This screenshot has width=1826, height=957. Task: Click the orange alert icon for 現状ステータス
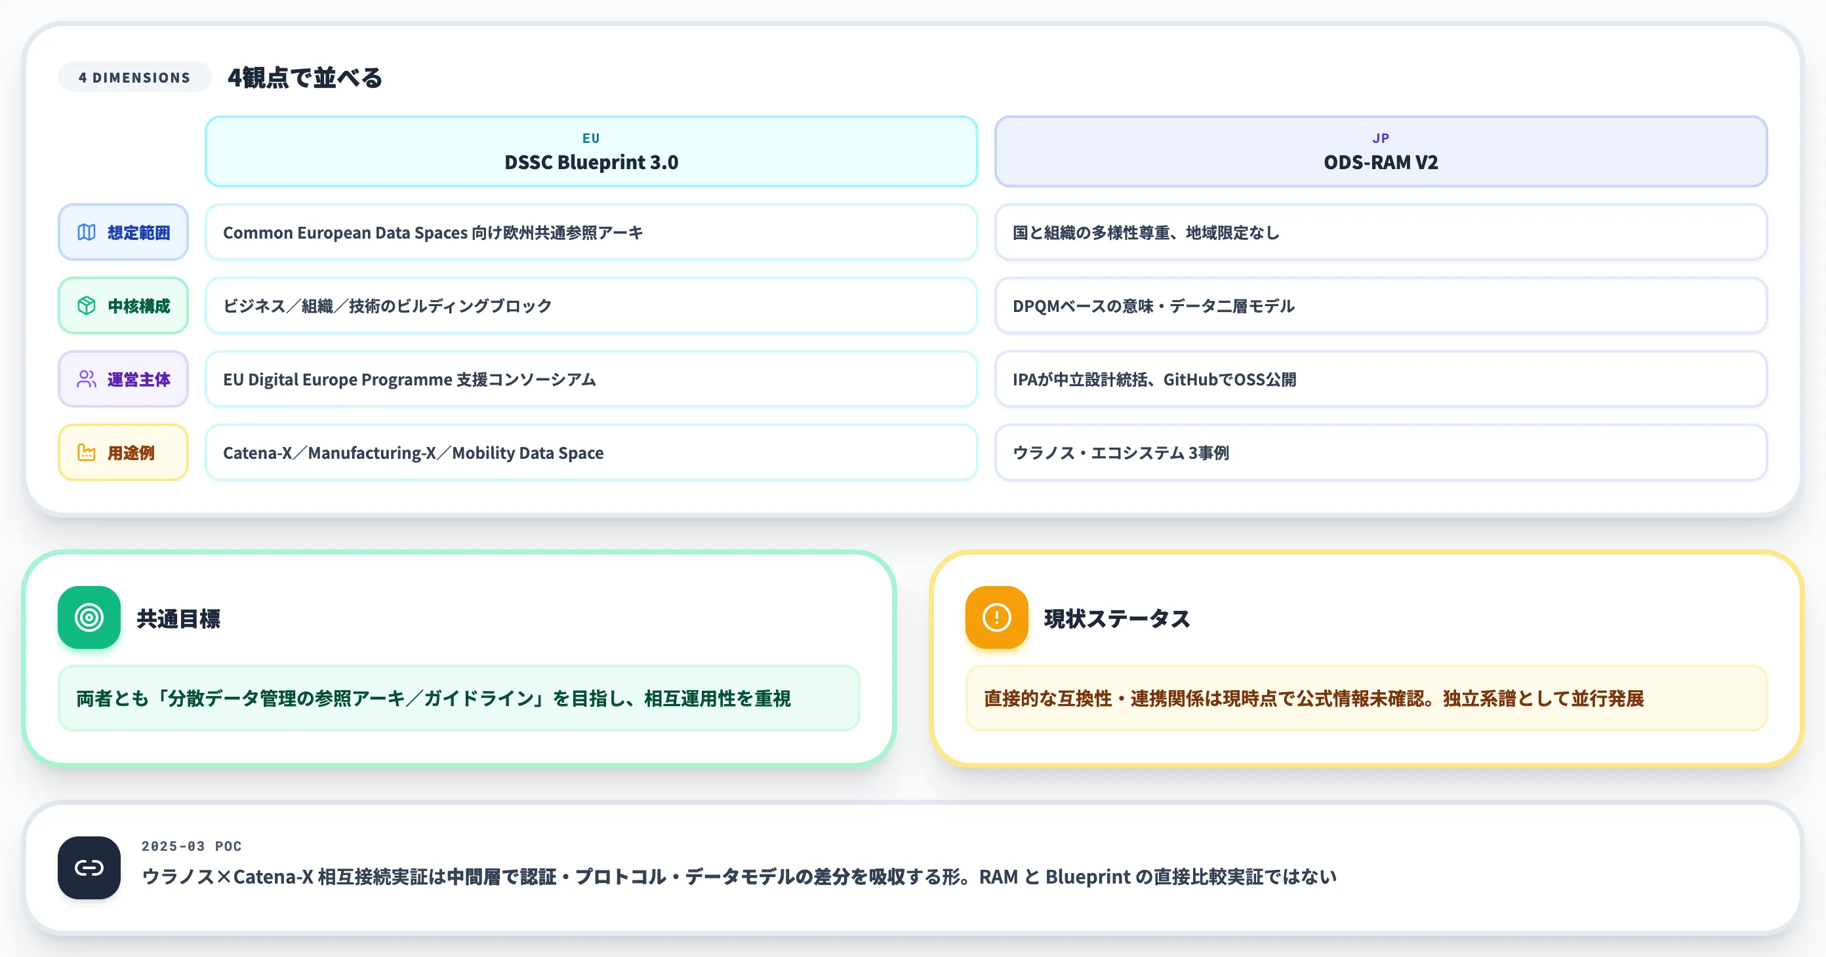[x=997, y=617]
